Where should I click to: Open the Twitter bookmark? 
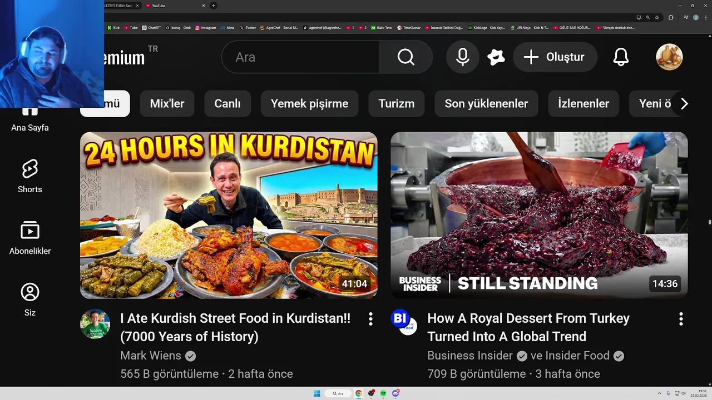[248, 27]
